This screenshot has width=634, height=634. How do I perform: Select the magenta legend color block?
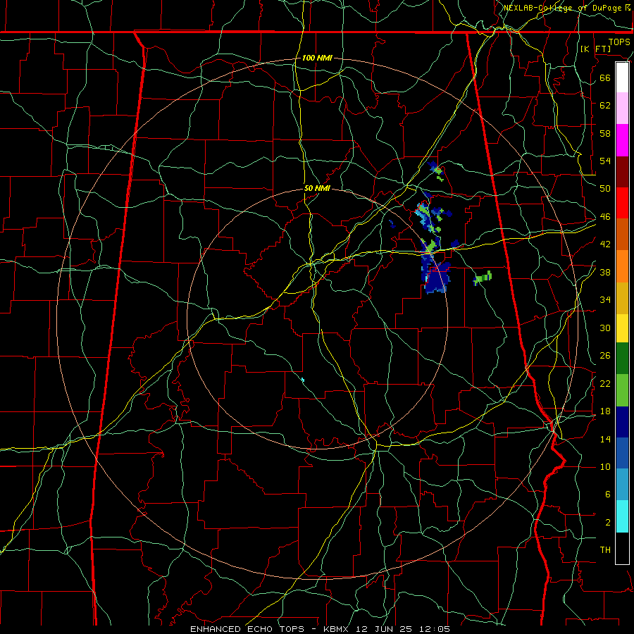(622, 140)
